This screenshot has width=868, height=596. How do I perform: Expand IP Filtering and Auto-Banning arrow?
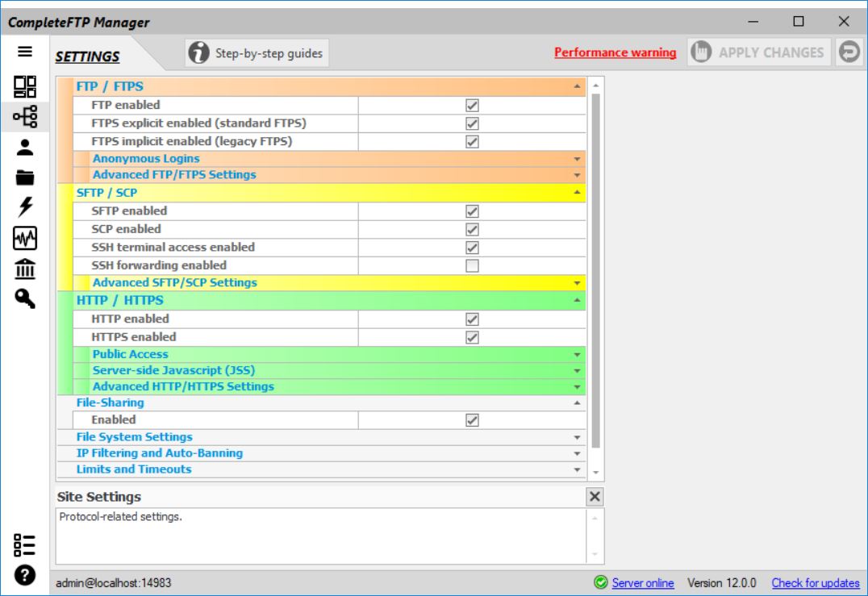(577, 453)
